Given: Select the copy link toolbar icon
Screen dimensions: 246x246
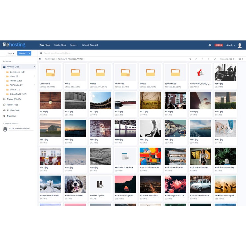Looking at the screenshot, I should point(196,59).
